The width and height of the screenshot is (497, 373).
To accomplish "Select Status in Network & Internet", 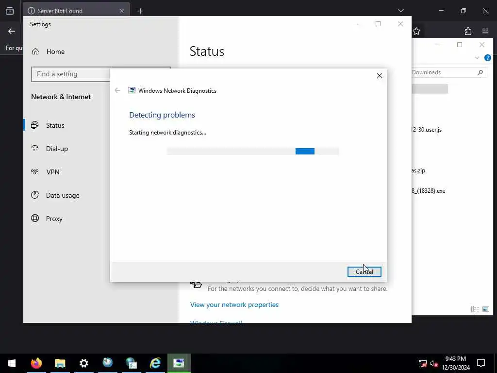I will coord(55,125).
